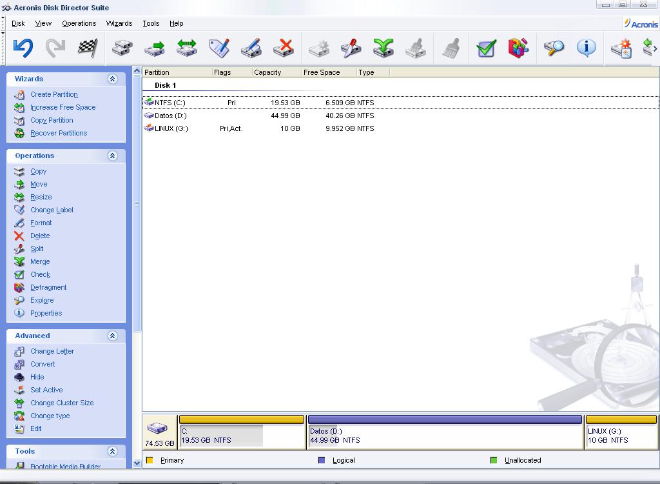Click the red X Delete toolbar icon

[284, 48]
